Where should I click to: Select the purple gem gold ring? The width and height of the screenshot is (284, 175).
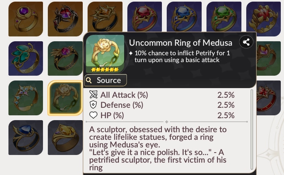(25, 19)
